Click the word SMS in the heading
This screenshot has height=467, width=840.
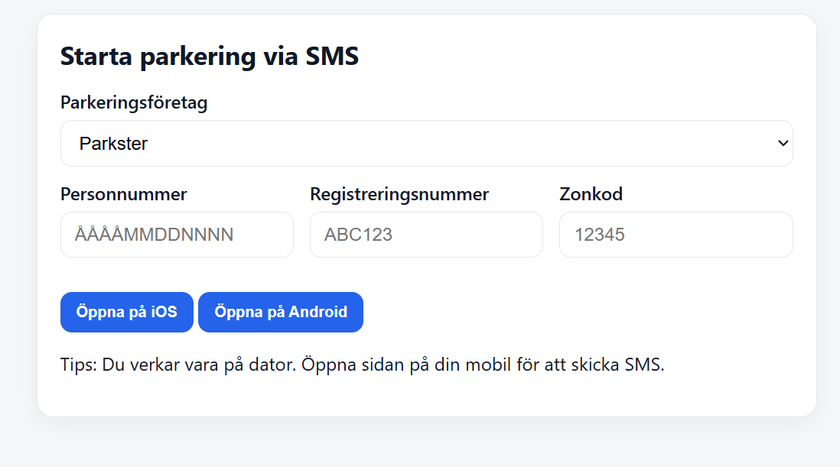pos(332,57)
